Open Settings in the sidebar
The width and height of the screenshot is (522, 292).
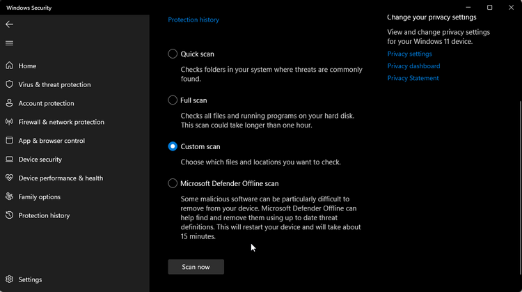31,279
